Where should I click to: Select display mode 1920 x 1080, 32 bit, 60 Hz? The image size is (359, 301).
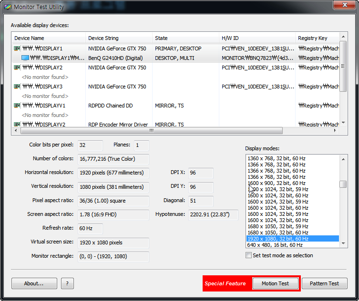click(293, 238)
